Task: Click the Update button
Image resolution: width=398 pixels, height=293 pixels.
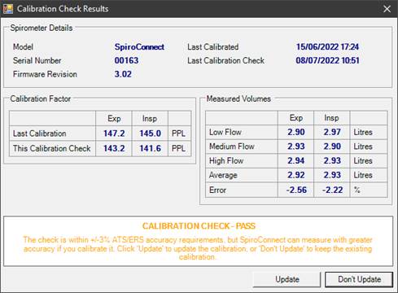Action: coord(287,279)
